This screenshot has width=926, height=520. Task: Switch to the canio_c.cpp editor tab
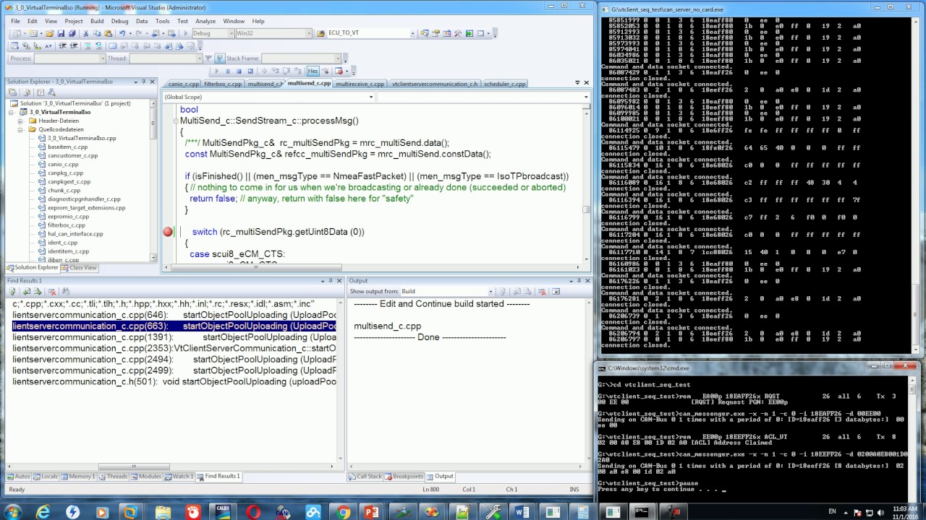click(183, 84)
